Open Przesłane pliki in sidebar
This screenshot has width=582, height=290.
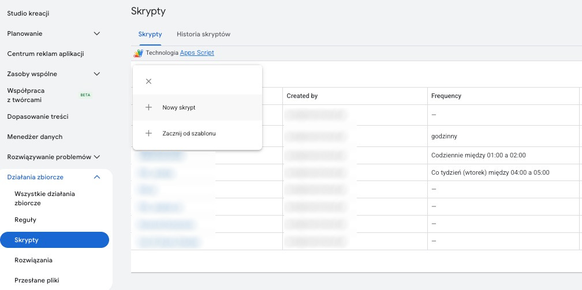37,280
